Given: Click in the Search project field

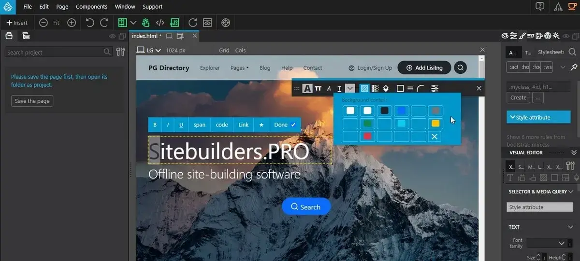Looking at the screenshot, I should point(59,52).
